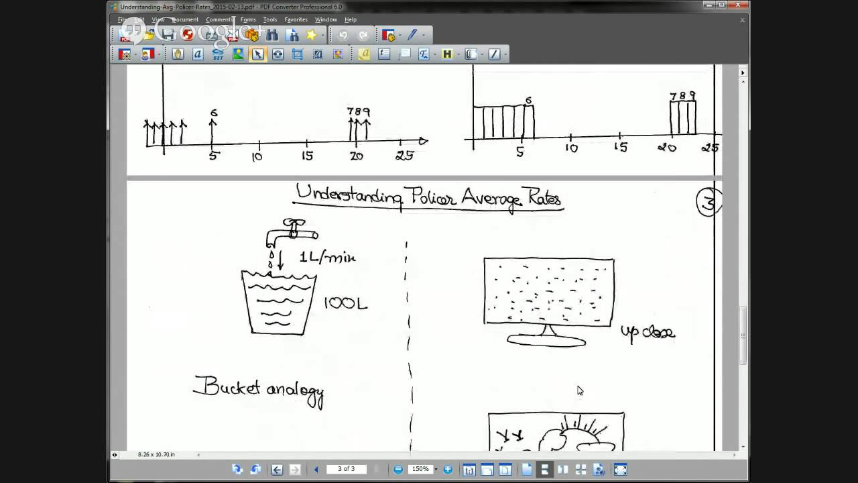Click the binoculars search icon
The image size is (858, 483).
[272, 35]
